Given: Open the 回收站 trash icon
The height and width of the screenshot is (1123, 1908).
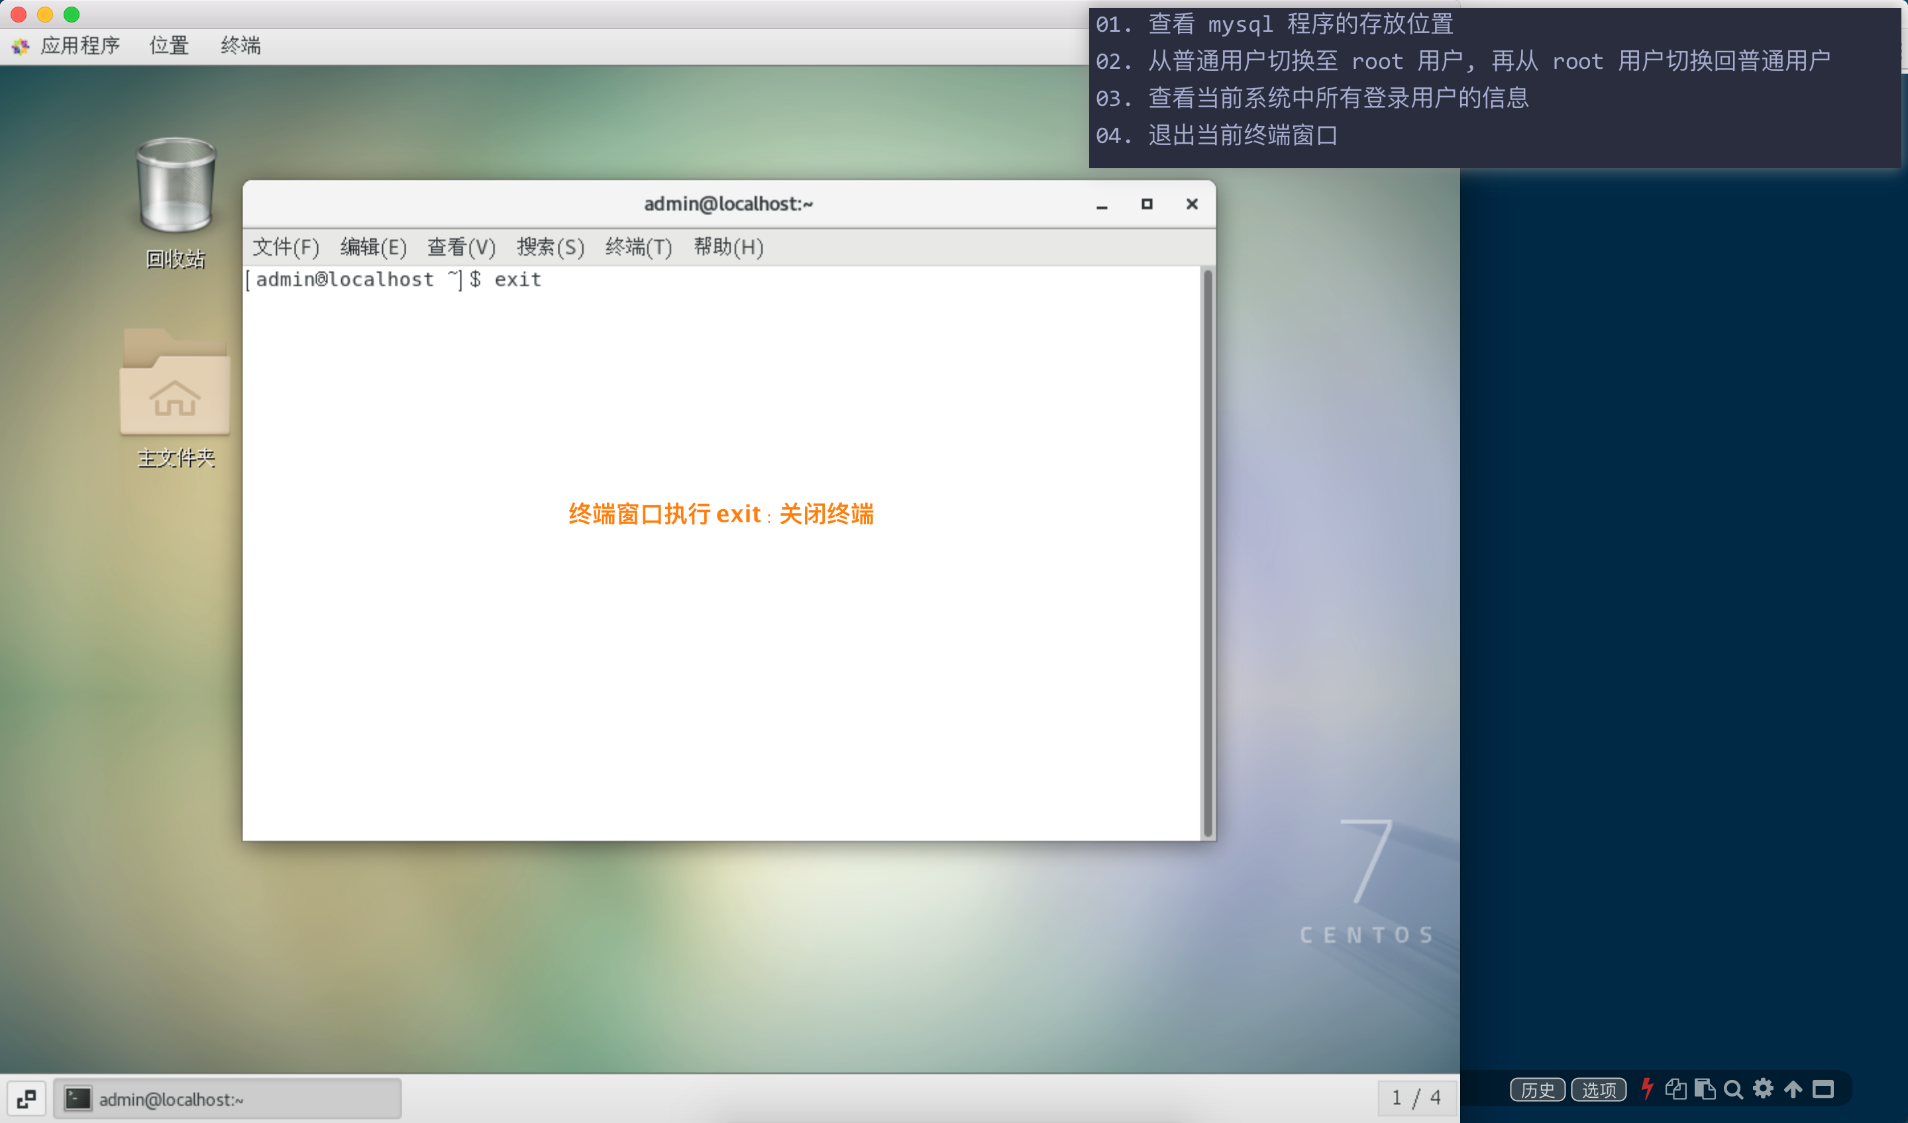Looking at the screenshot, I should point(176,185).
